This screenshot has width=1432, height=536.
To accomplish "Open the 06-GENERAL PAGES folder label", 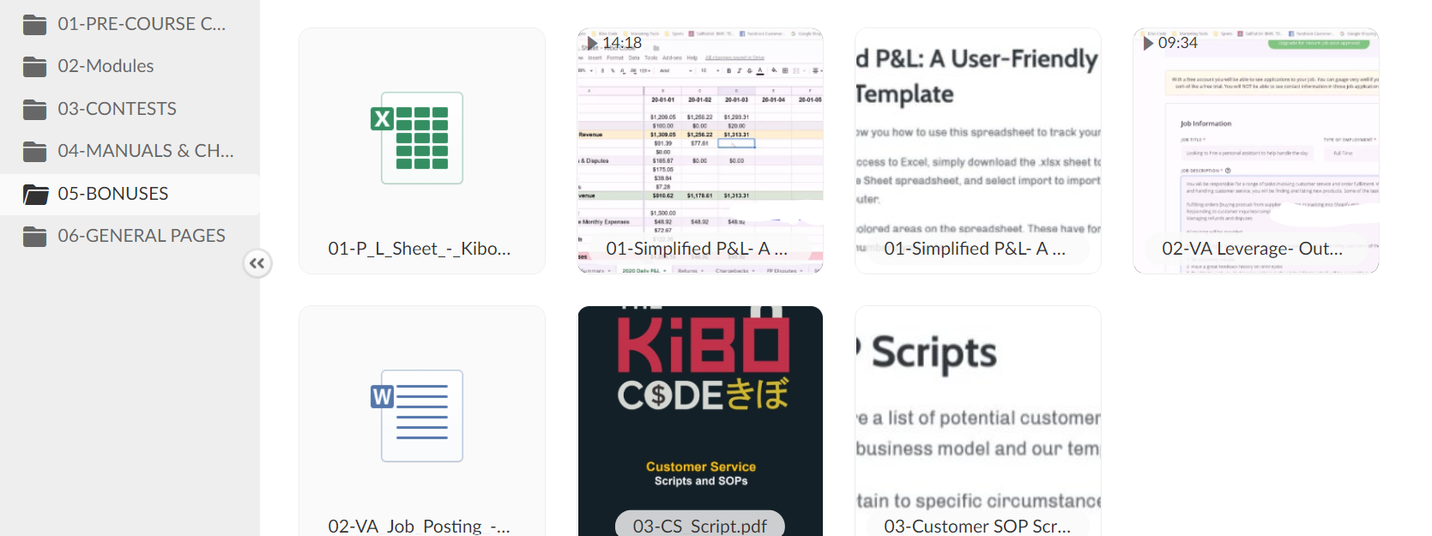I will click(x=142, y=236).
